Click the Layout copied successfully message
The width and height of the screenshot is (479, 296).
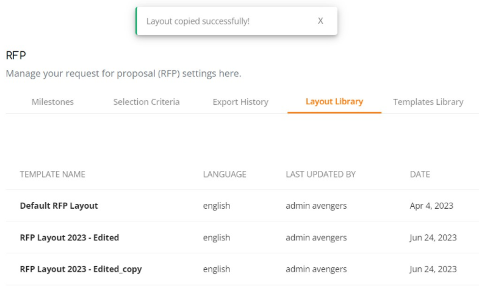tap(198, 21)
